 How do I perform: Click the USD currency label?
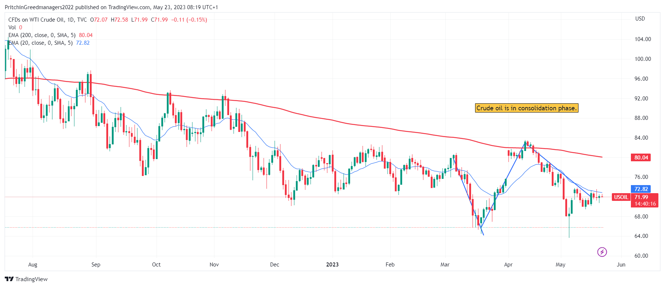640,19
